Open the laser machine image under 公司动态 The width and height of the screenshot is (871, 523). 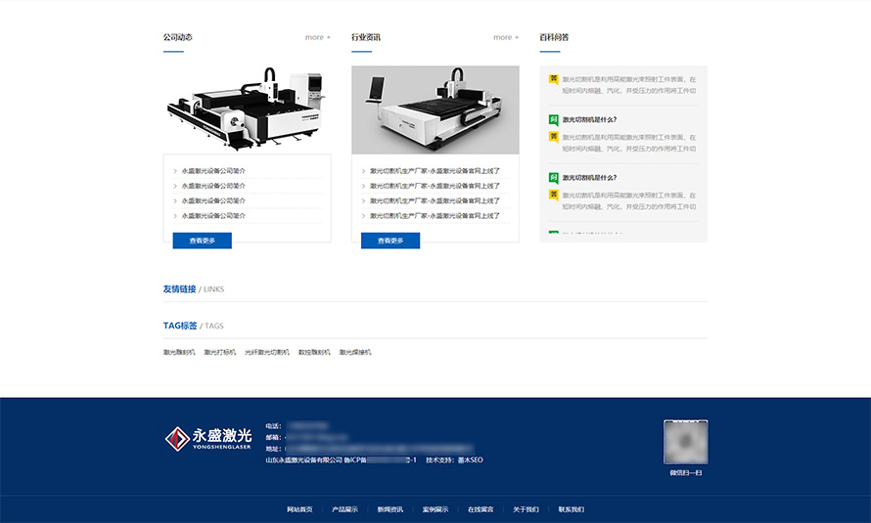tap(247, 109)
